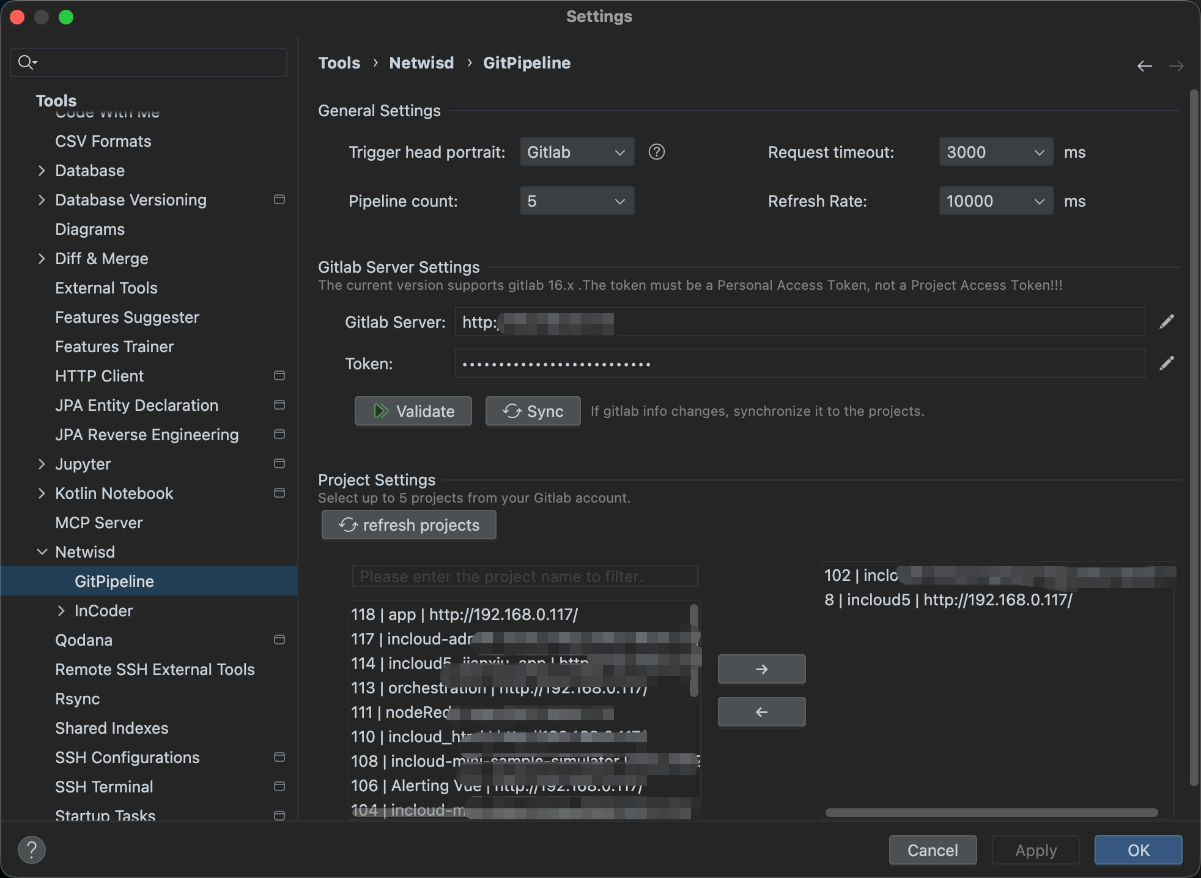1201x878 pixels.
Task: Click the back navigation arrow
Action: [x=1144, y=65]
